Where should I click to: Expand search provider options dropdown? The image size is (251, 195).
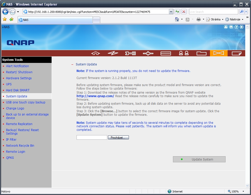click(x=246, y=12)
